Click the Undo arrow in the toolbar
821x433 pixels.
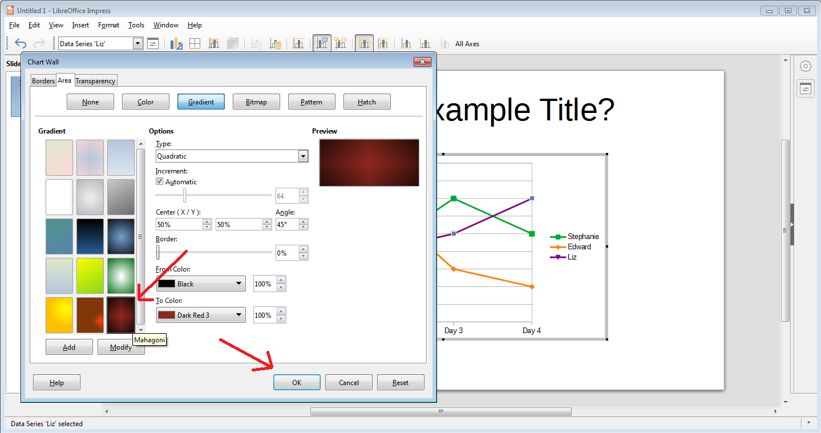click(x=21, y=43)
